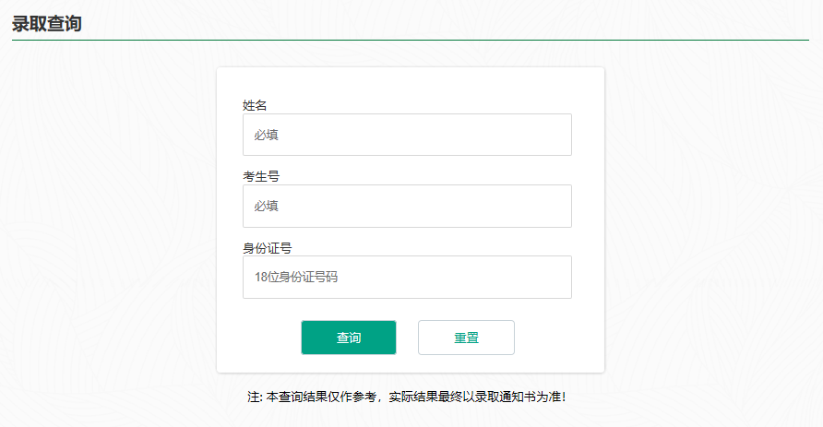Click the 姓名 label text
The height and width of the screenshot is (427, 823).
pyautogui.click(x=255, y=105)
